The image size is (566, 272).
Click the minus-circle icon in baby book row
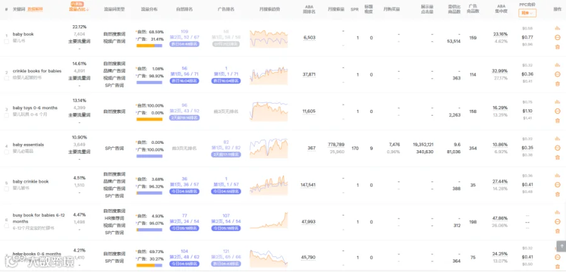coord(557,38)
